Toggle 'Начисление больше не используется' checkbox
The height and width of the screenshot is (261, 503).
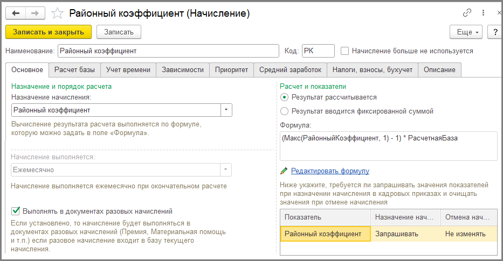[345, 51]
